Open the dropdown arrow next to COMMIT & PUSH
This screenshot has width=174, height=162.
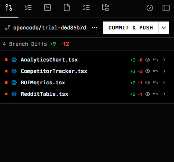(164, 28)
